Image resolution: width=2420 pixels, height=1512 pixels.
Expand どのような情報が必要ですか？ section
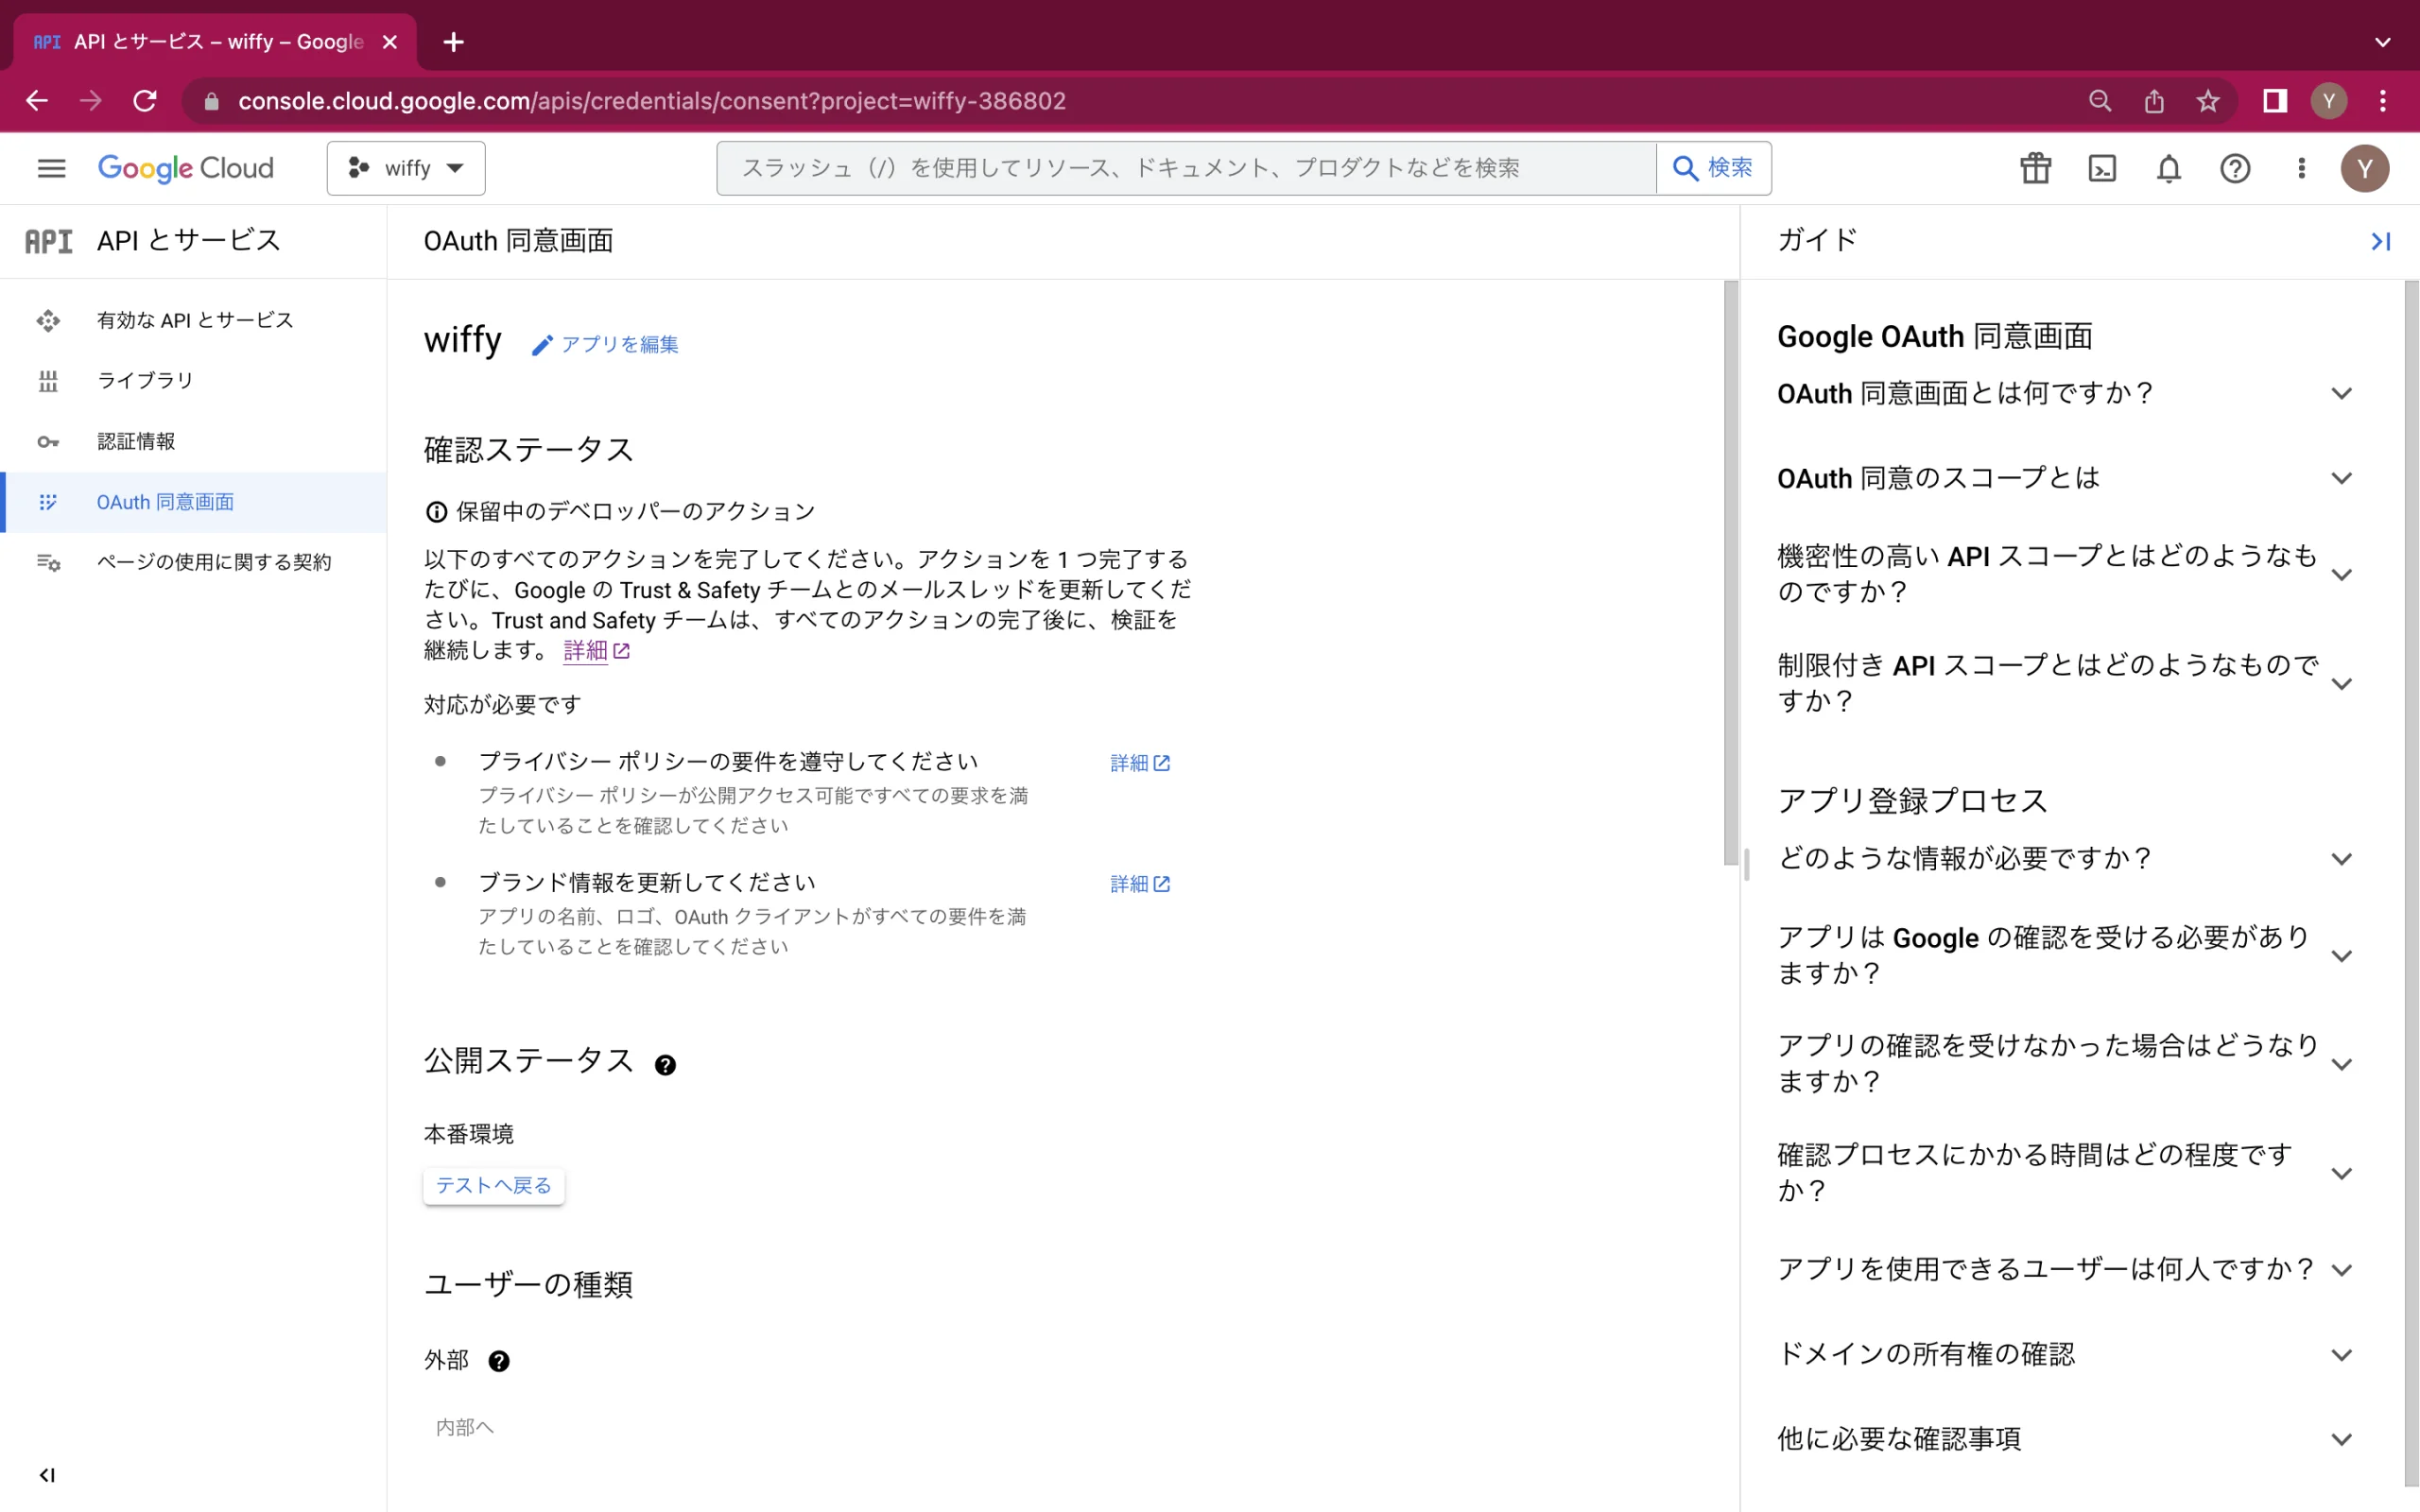[x=2064, y=858]
